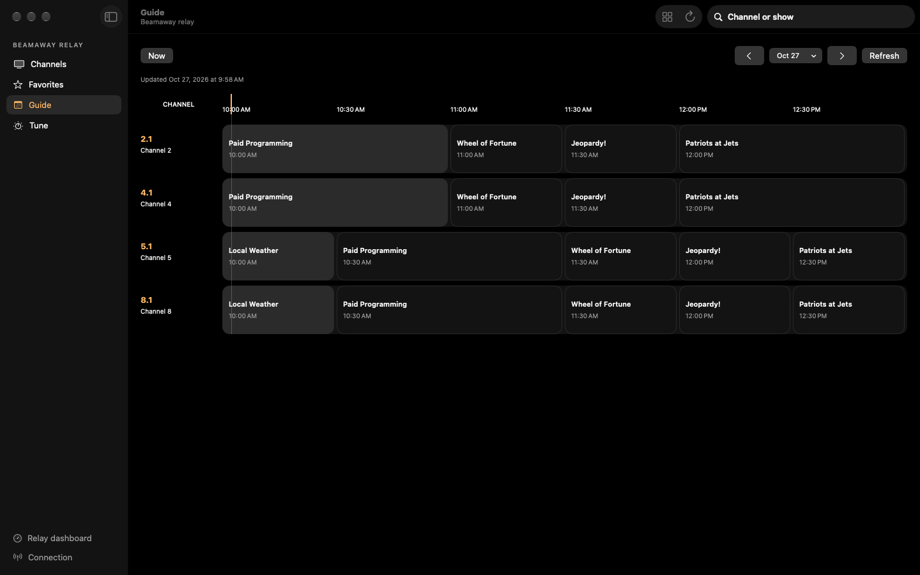Click the Channels monitor icon

click(19, 64)
